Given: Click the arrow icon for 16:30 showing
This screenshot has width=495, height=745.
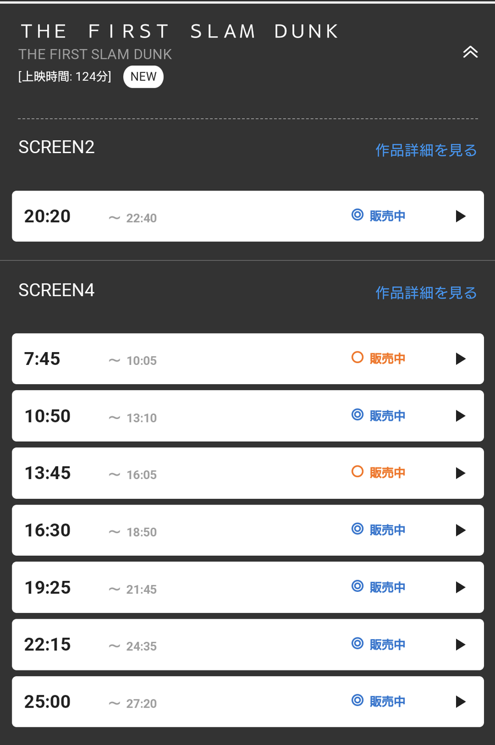Looking at the screenshot, I should coord(461,530).
